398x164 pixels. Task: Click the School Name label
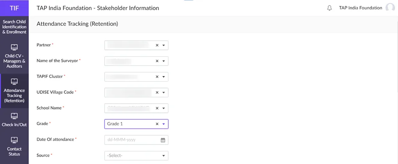pyautogui.click(x=49, y=108)
